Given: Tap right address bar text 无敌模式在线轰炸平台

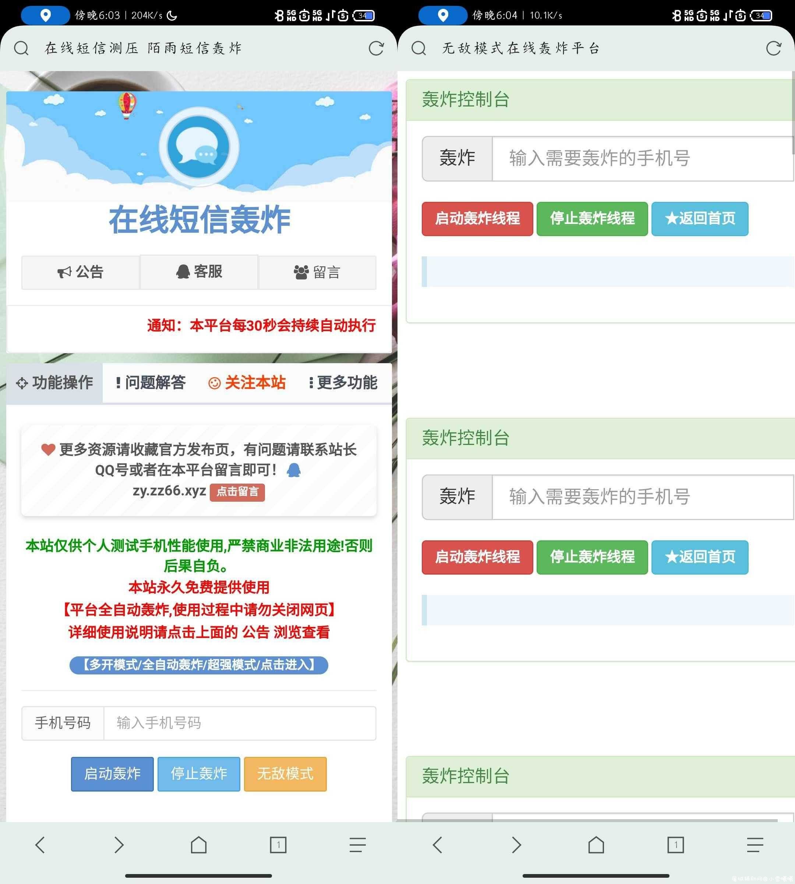Looking at the screenshot, I should coord(521,48).
